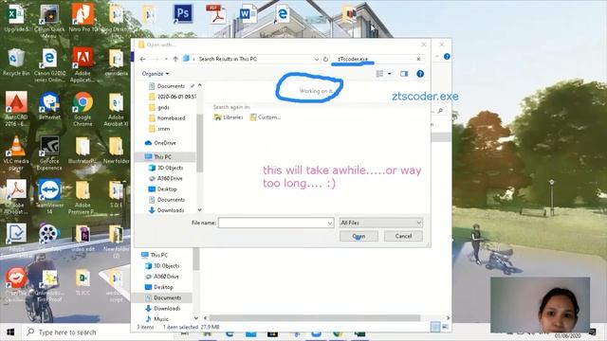The image size is (607, 341).
Task: Open the Betternet desktop shortcut
Action: click(49, 106)
